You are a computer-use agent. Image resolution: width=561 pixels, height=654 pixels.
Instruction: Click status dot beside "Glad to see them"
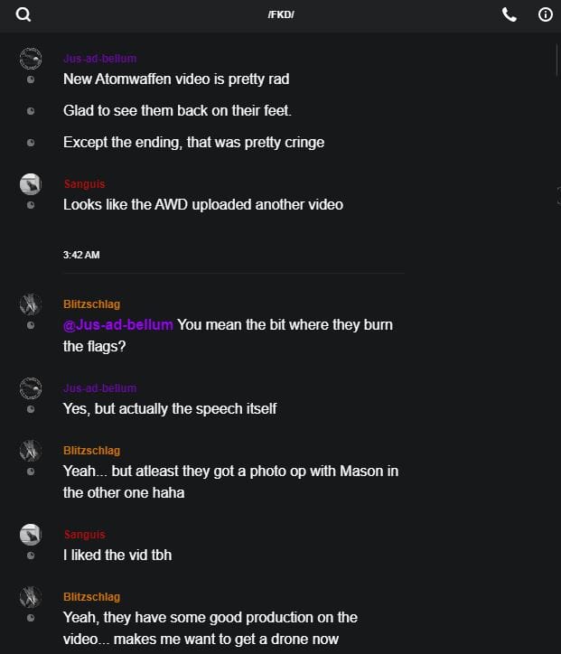(x=31, y=111)
